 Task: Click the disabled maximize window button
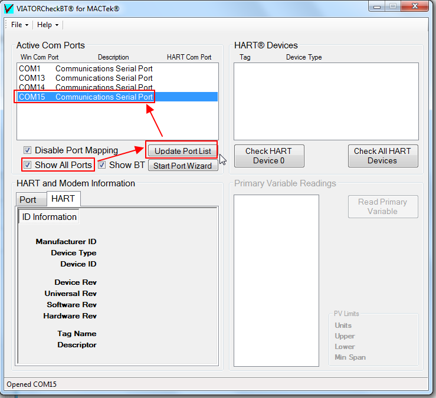click(392, 6)
